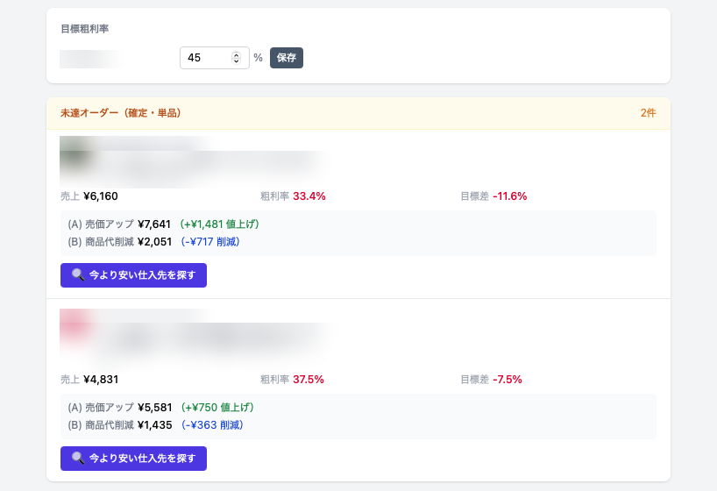Click price-up value ¥7,641
Image resolution: width=717 pixels, height=491 pixels.
154,224
